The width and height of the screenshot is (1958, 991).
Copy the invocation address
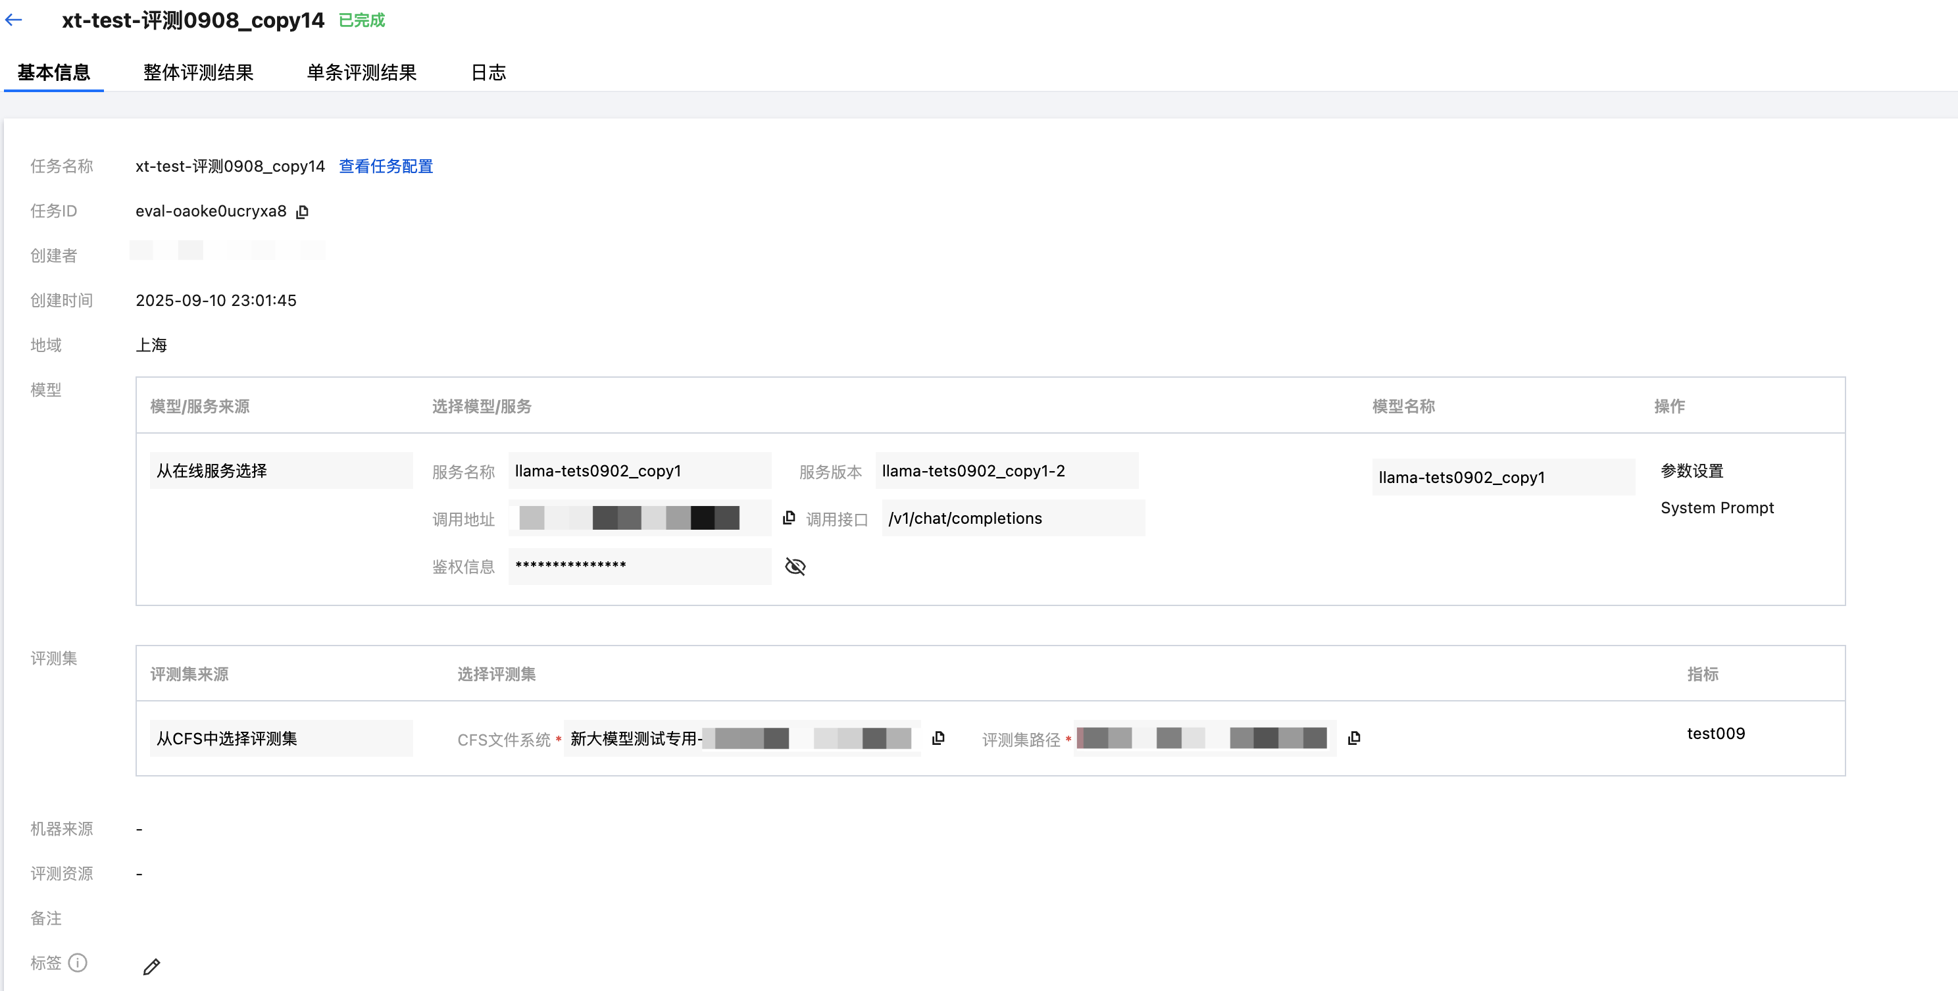789,517
